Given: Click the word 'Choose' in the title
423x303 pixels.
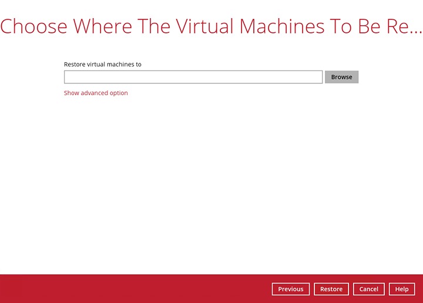Looking at the screenshot, I should coord(33,26).
